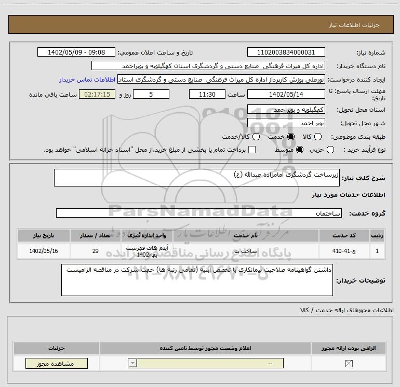400x387 pixels.
Task: Select the جزیی purchase type radio
Action: (330, 150)
